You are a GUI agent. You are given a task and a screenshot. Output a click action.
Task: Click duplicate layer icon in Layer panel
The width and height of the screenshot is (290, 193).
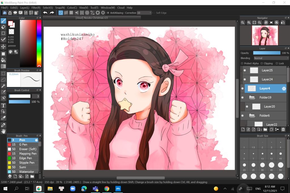(271, 129)
